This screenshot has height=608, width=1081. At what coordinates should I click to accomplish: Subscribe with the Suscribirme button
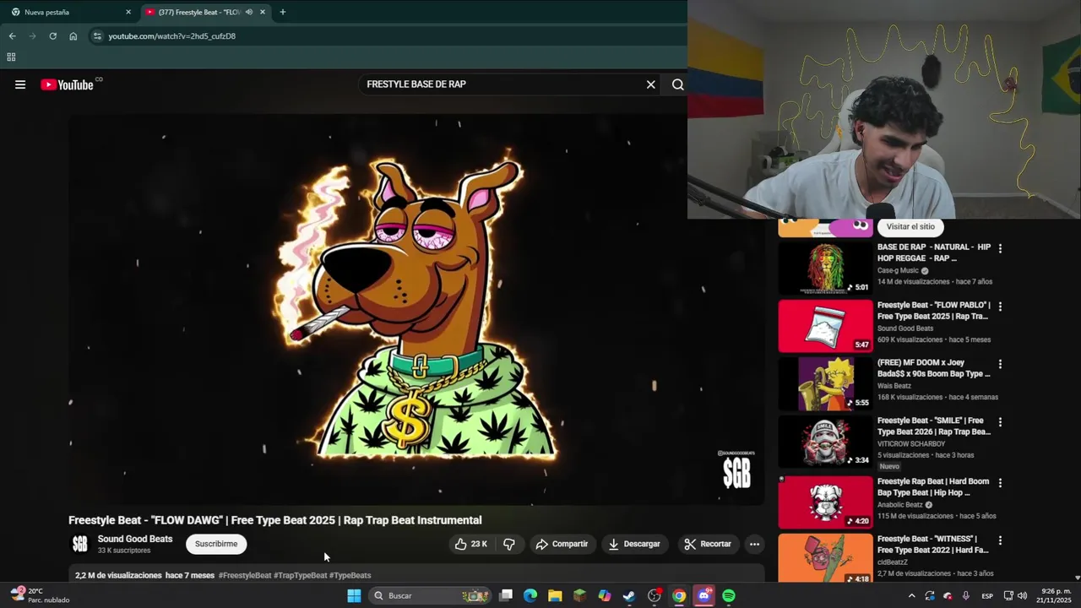(x=216, y=544)
